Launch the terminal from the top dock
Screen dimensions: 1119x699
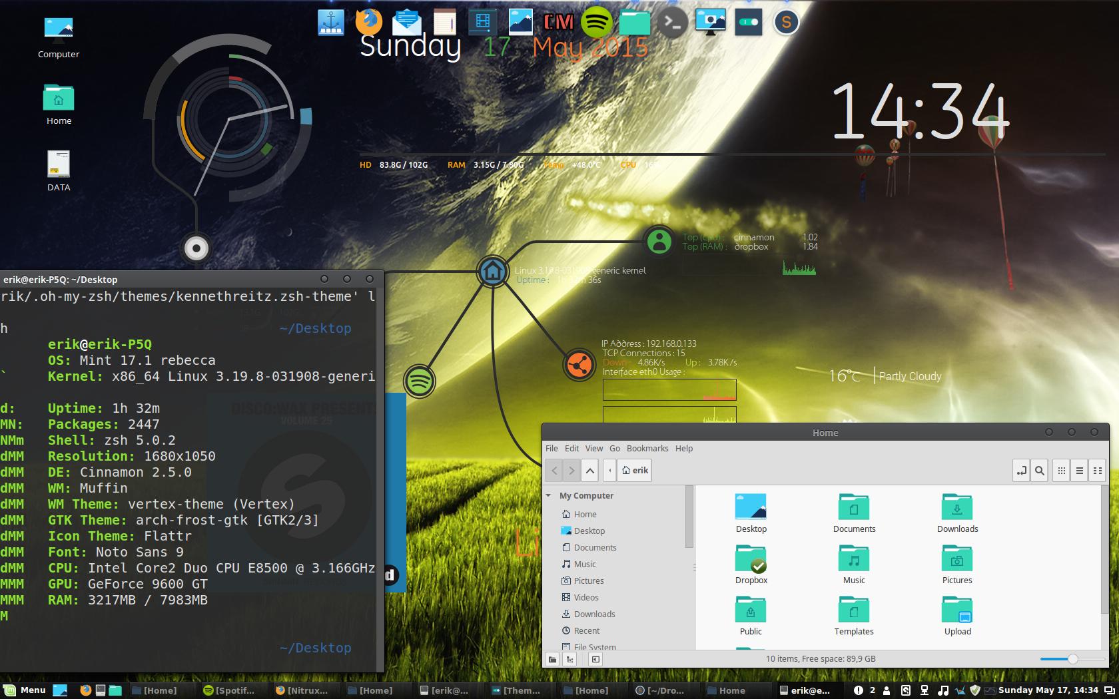(x=672, y=22)
